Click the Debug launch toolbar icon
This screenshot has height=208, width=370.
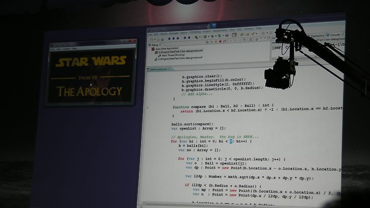[212, 36]
